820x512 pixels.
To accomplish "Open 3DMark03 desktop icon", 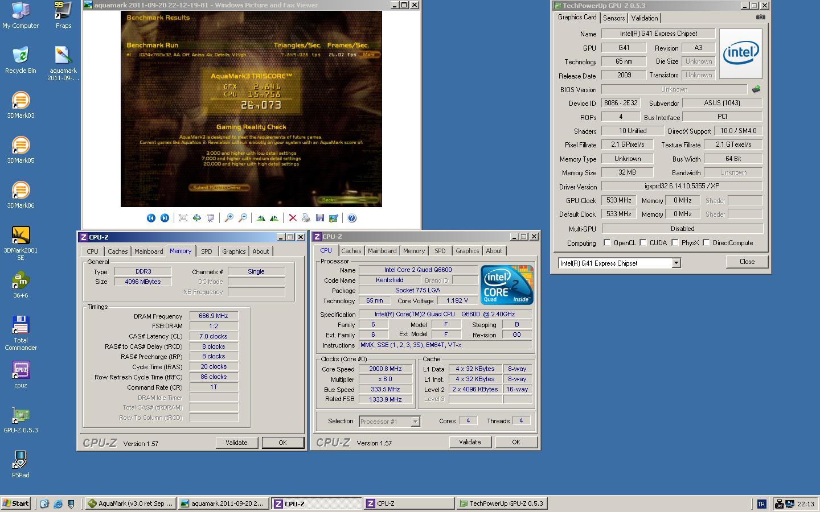I will click(x=20, y=105).
